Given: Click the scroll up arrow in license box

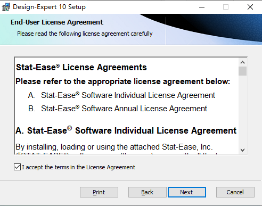Looking at the screenshot, I should click(x=242, y=62).
